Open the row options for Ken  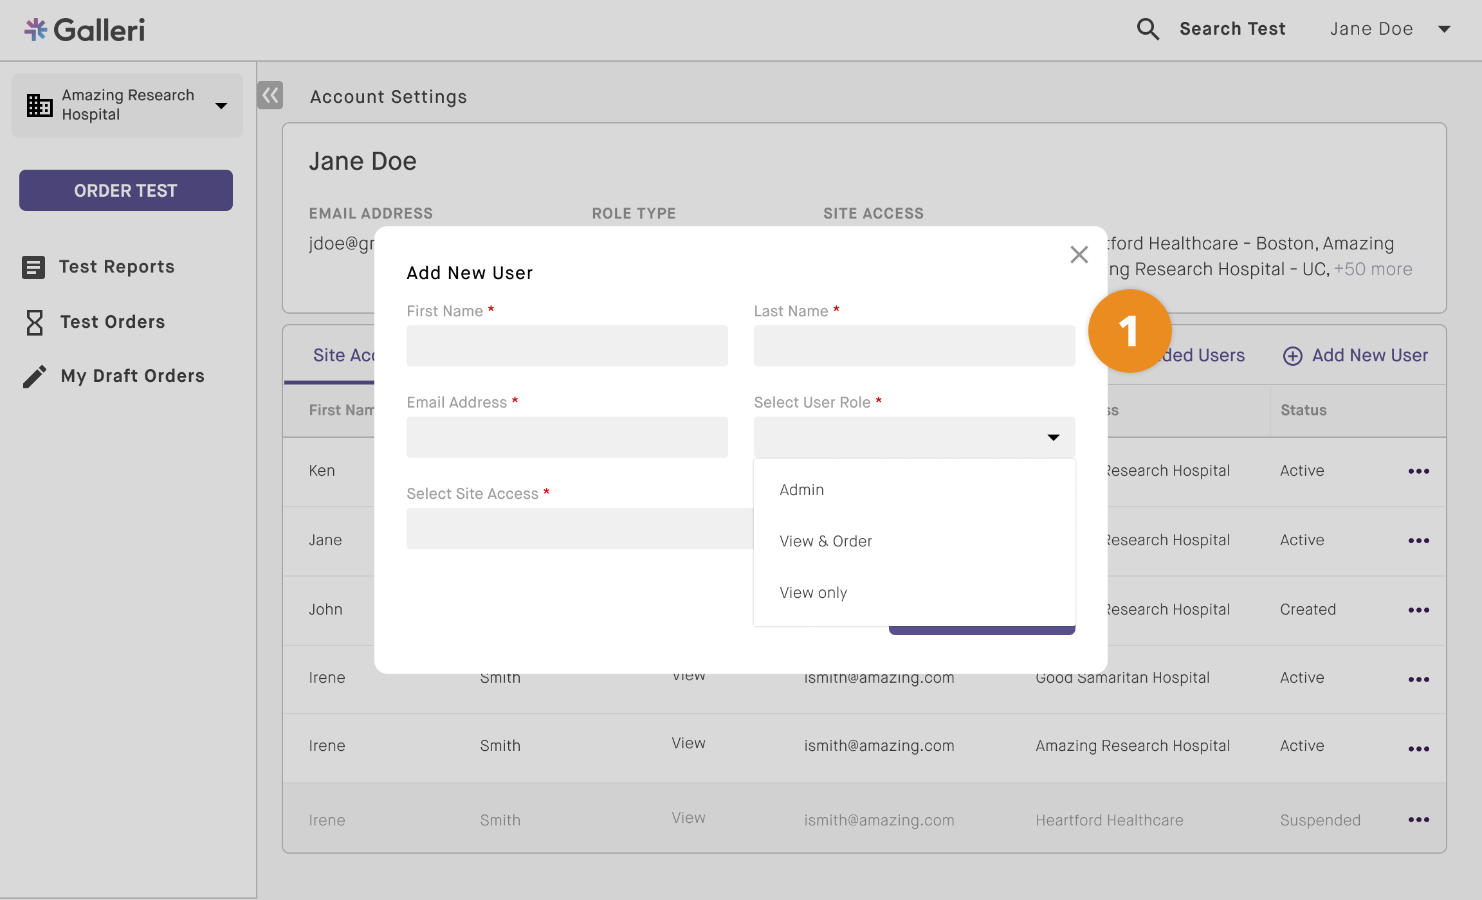click(1418, 471)
